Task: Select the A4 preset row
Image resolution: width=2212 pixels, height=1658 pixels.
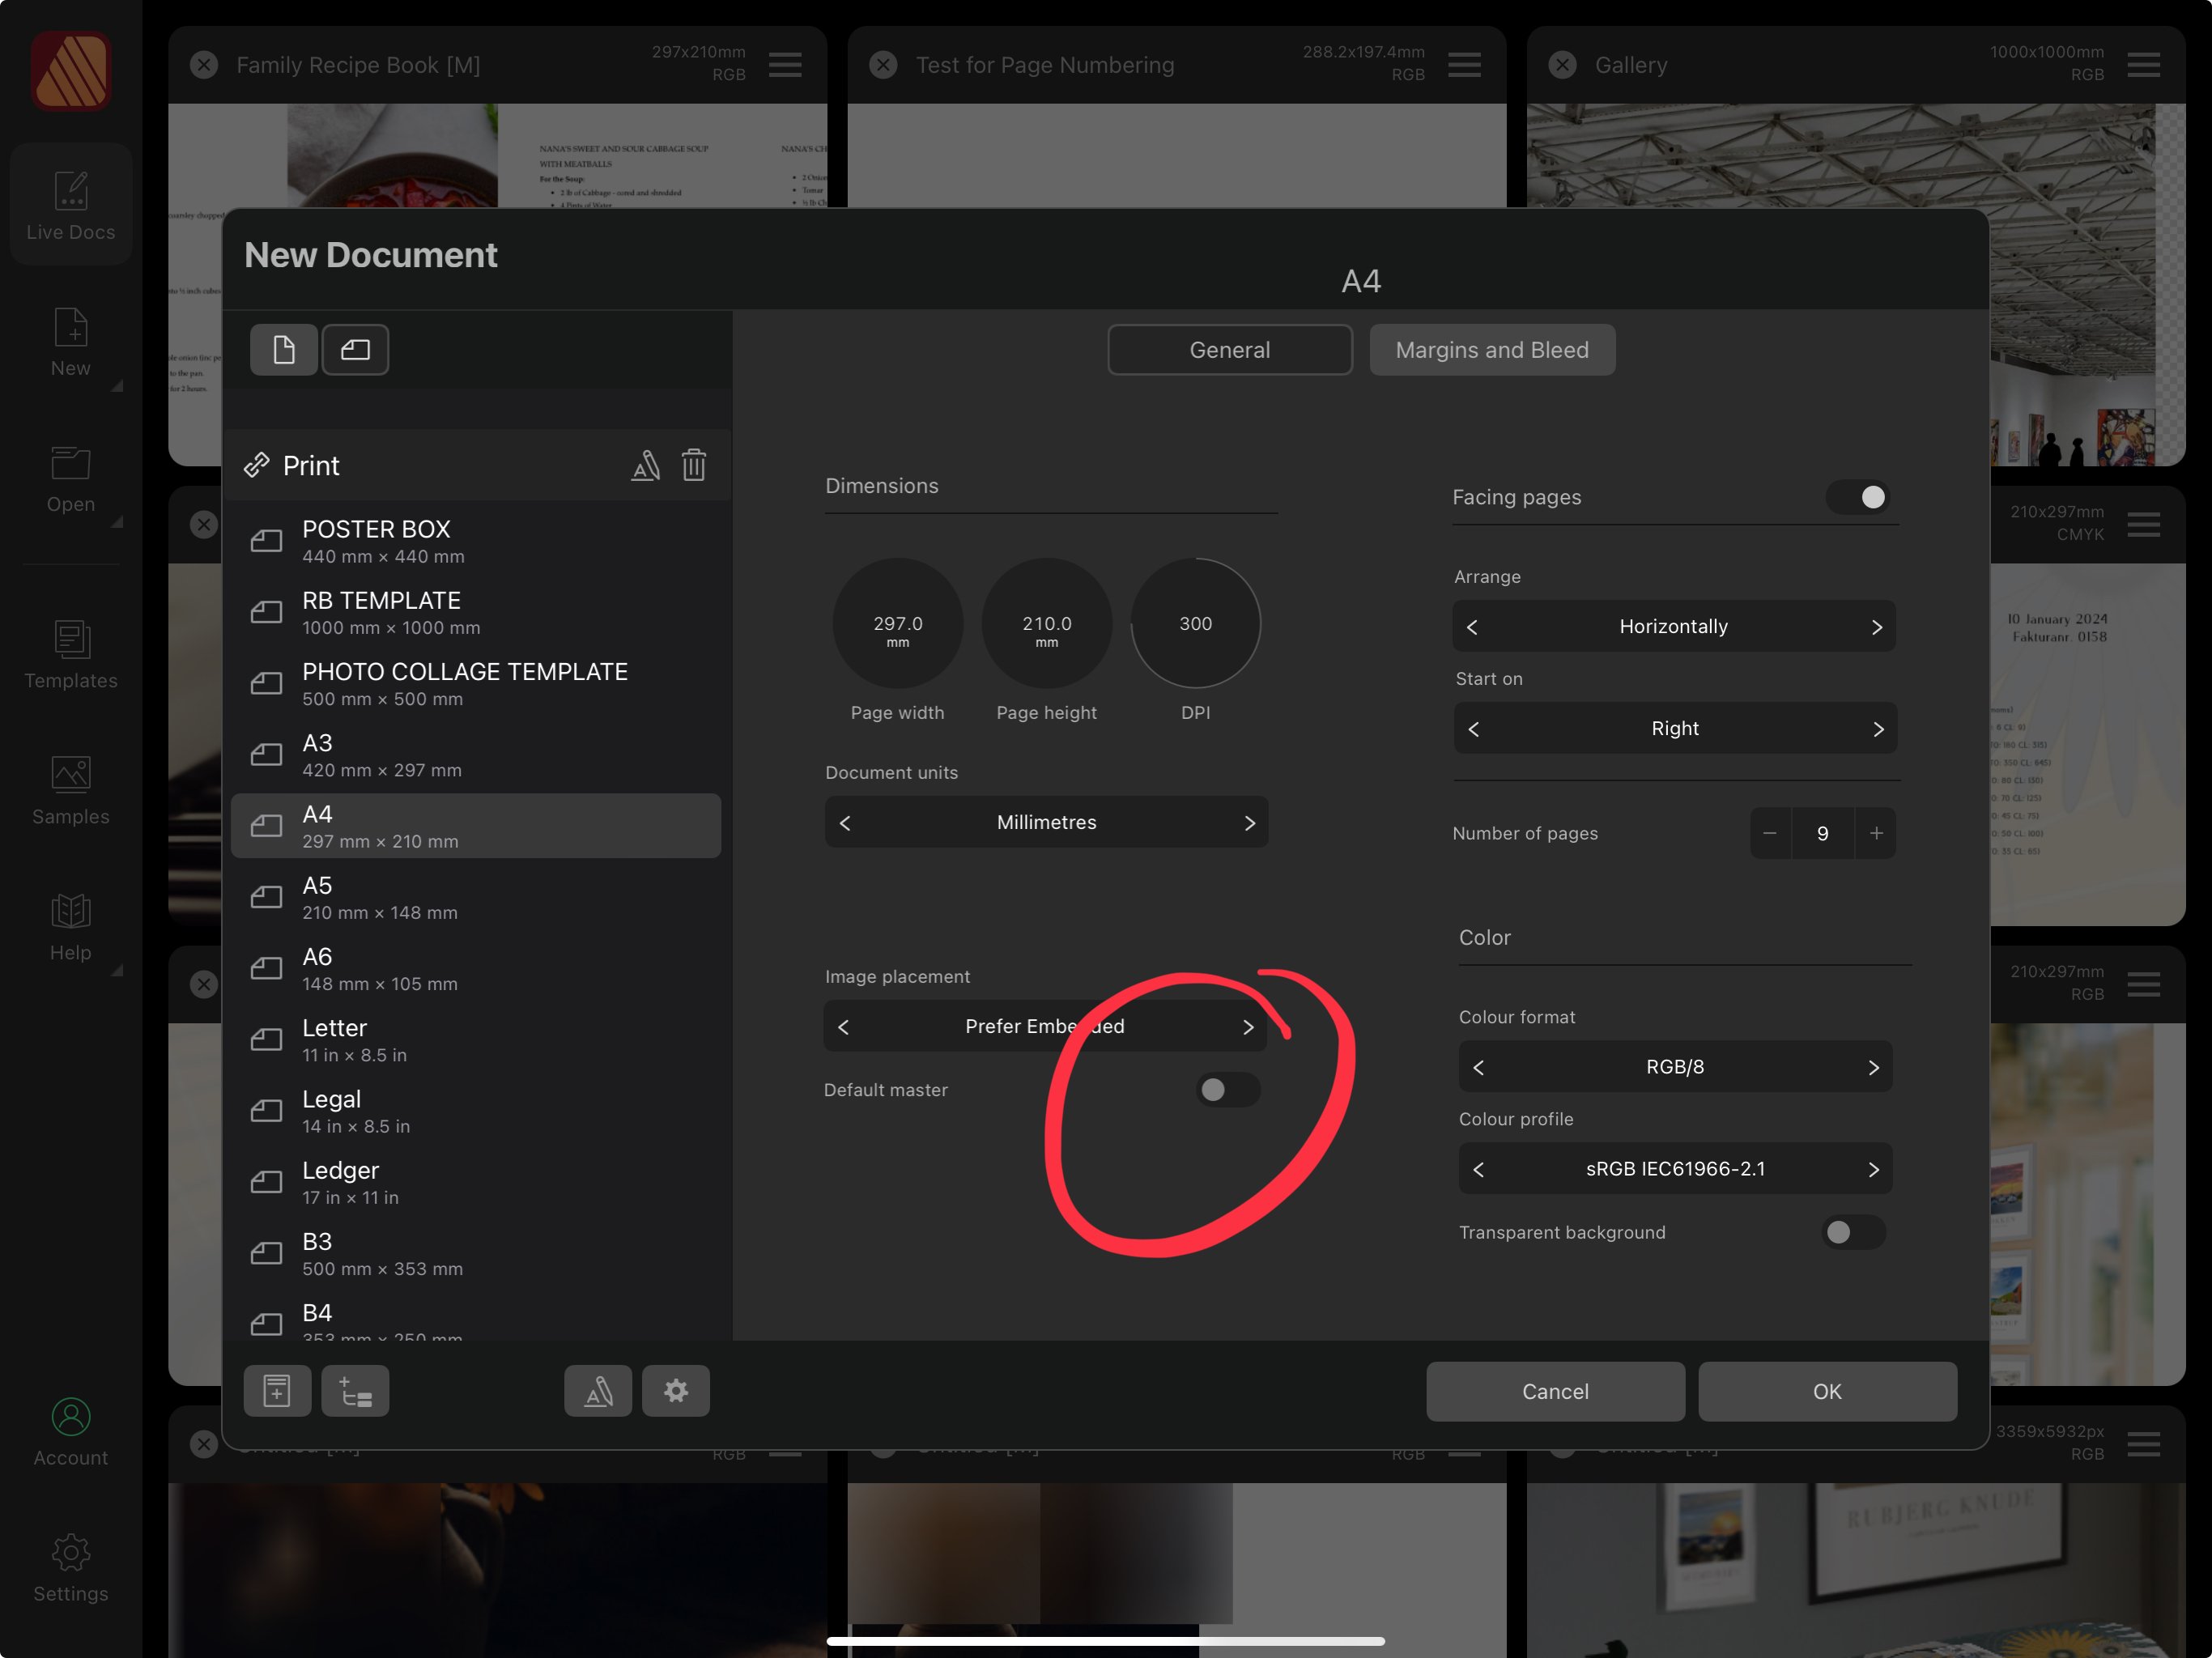Action: click(x=476, y=826)
